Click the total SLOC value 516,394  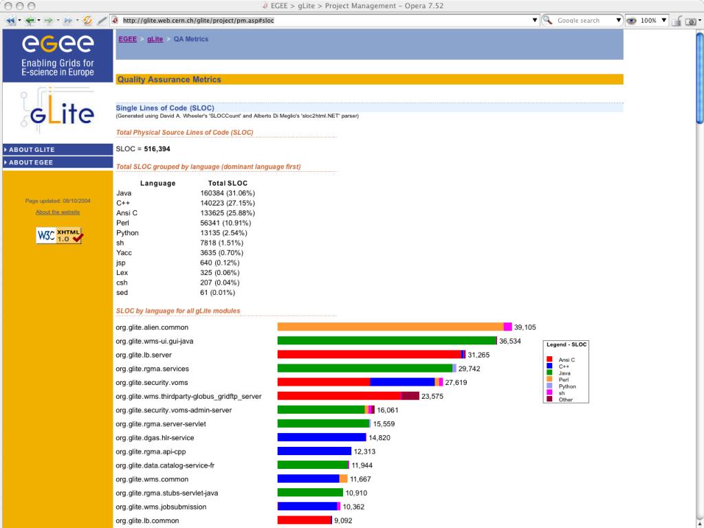tap(157, 149)
